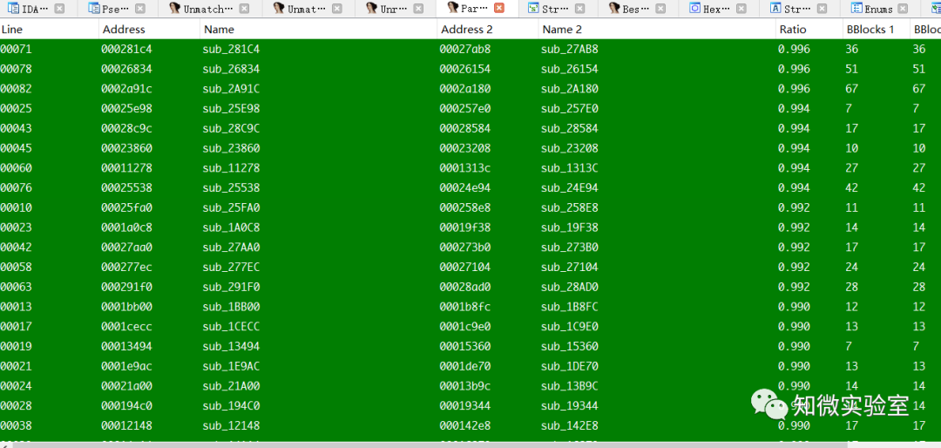Select the row for sub_25FA0

click(470, 207)
